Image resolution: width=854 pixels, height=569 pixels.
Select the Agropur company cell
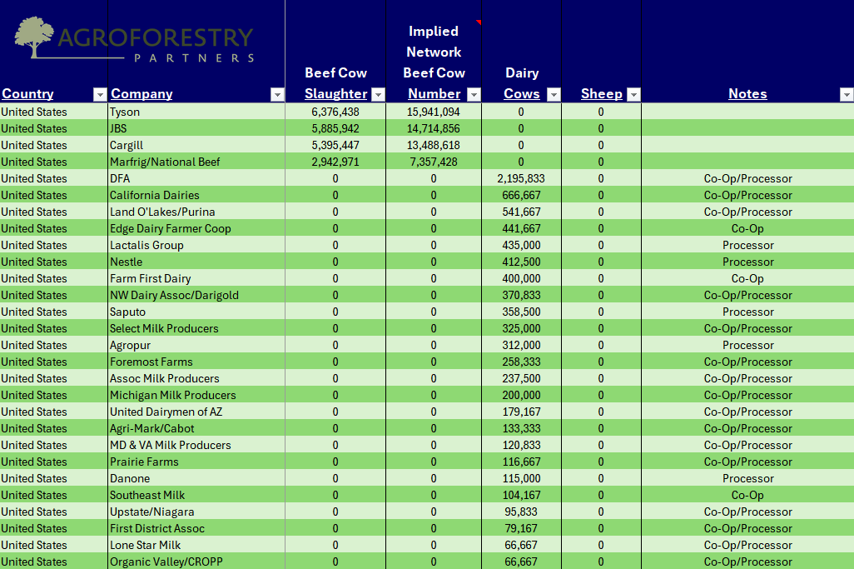[x=196, y=345]
